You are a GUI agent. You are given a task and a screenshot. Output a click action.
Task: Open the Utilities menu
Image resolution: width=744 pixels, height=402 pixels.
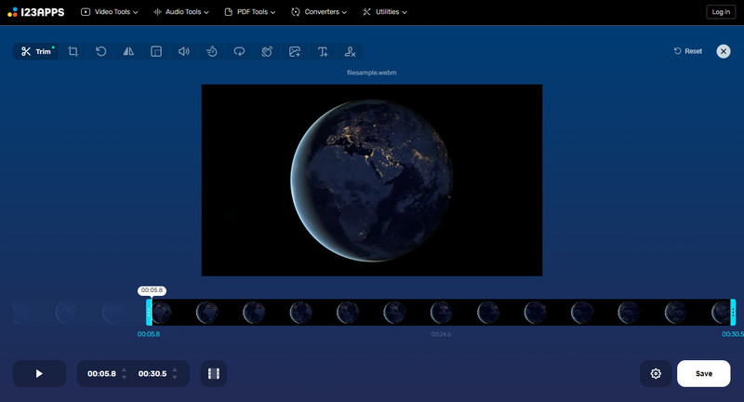click(x=384, y=12)
